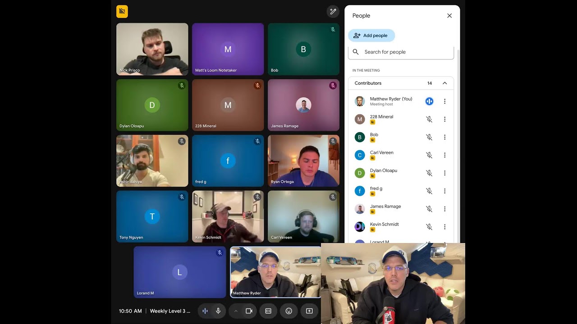Select Nick Prisco's video tile
577x324 pixels.
point(152,49)
